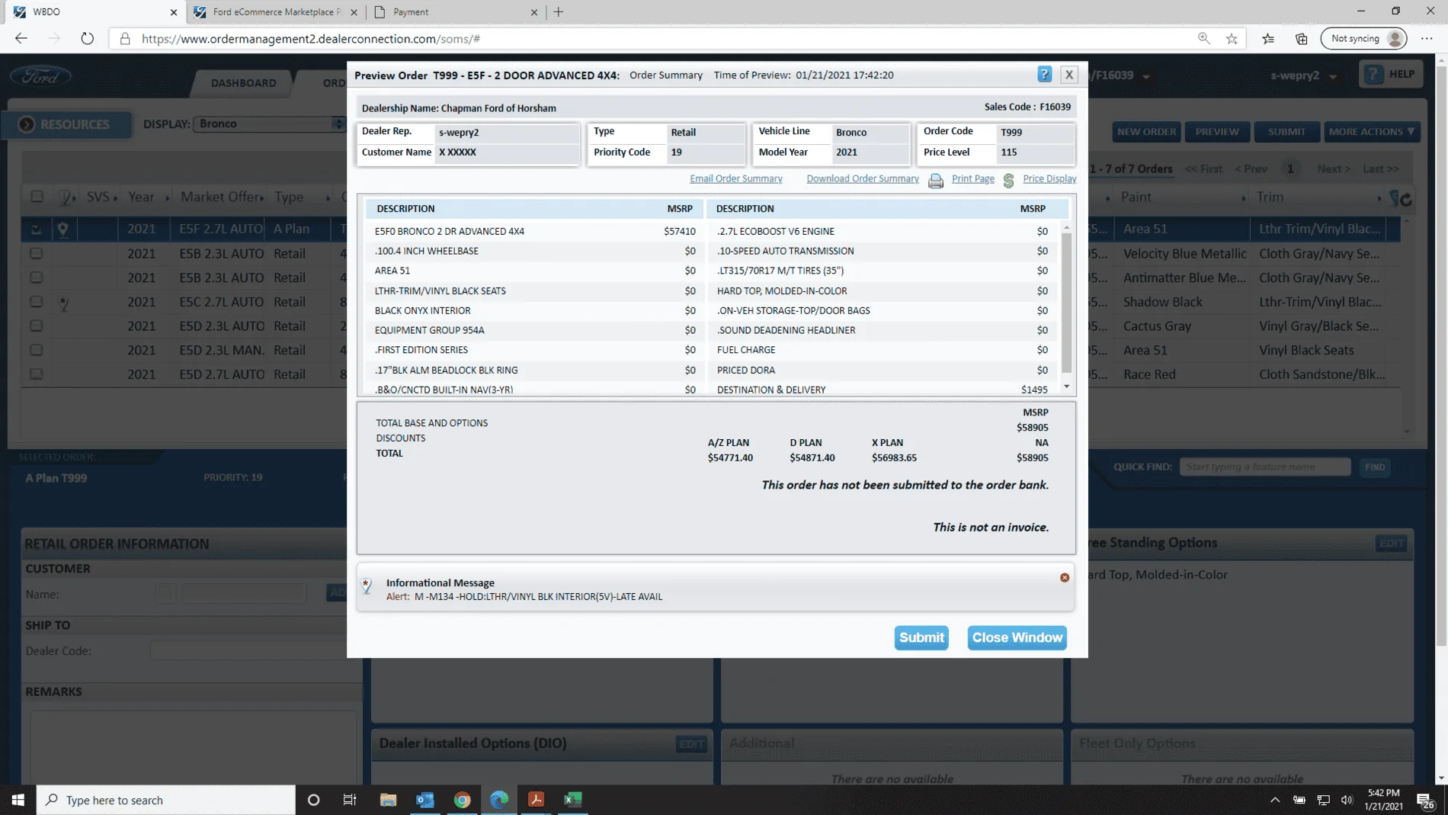This screenshot has width=1448, height=815.
Task: Open the help icon in Preview Order dialog
Action: pos(1044,74)
